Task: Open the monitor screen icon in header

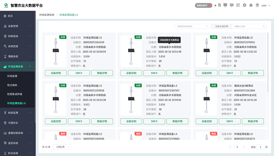Action: tap(225, 5)
